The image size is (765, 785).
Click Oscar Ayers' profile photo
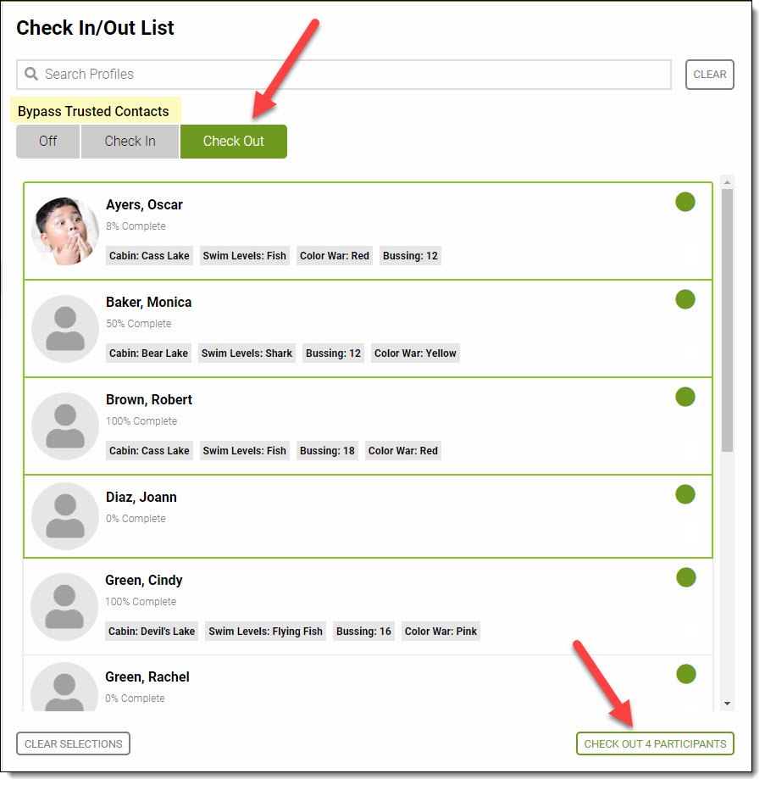64,231
